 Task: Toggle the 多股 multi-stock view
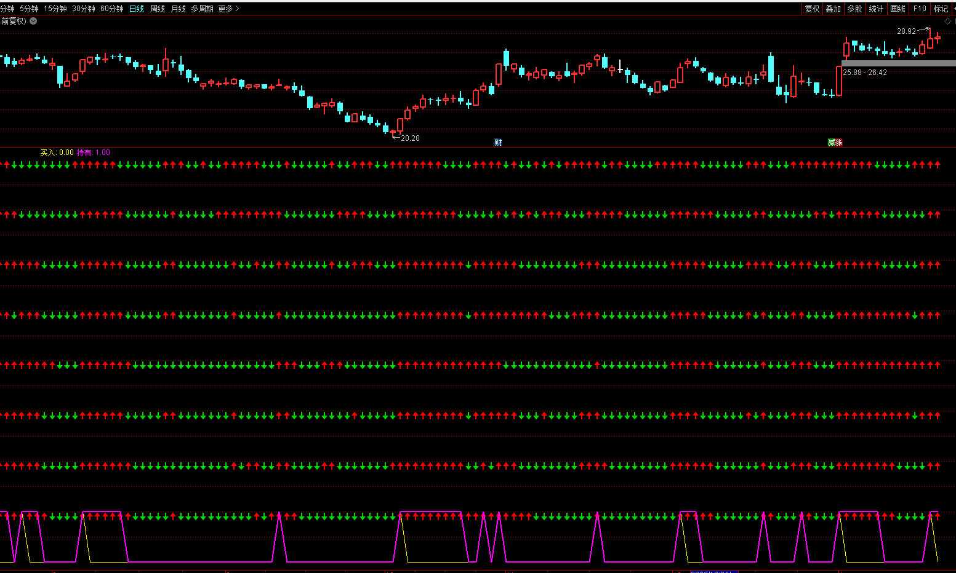854,9
